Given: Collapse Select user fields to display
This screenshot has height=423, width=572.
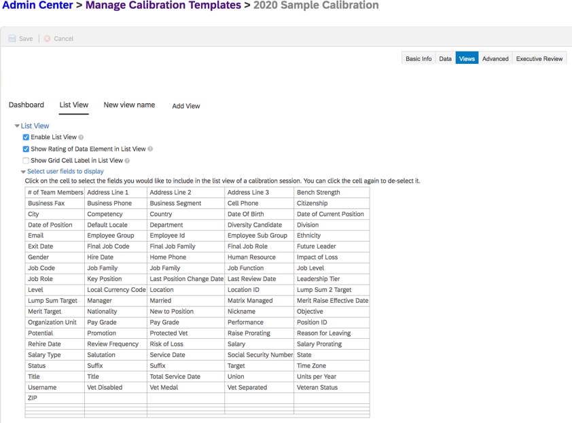Looking at the screenshot, I should click(23, 172).
